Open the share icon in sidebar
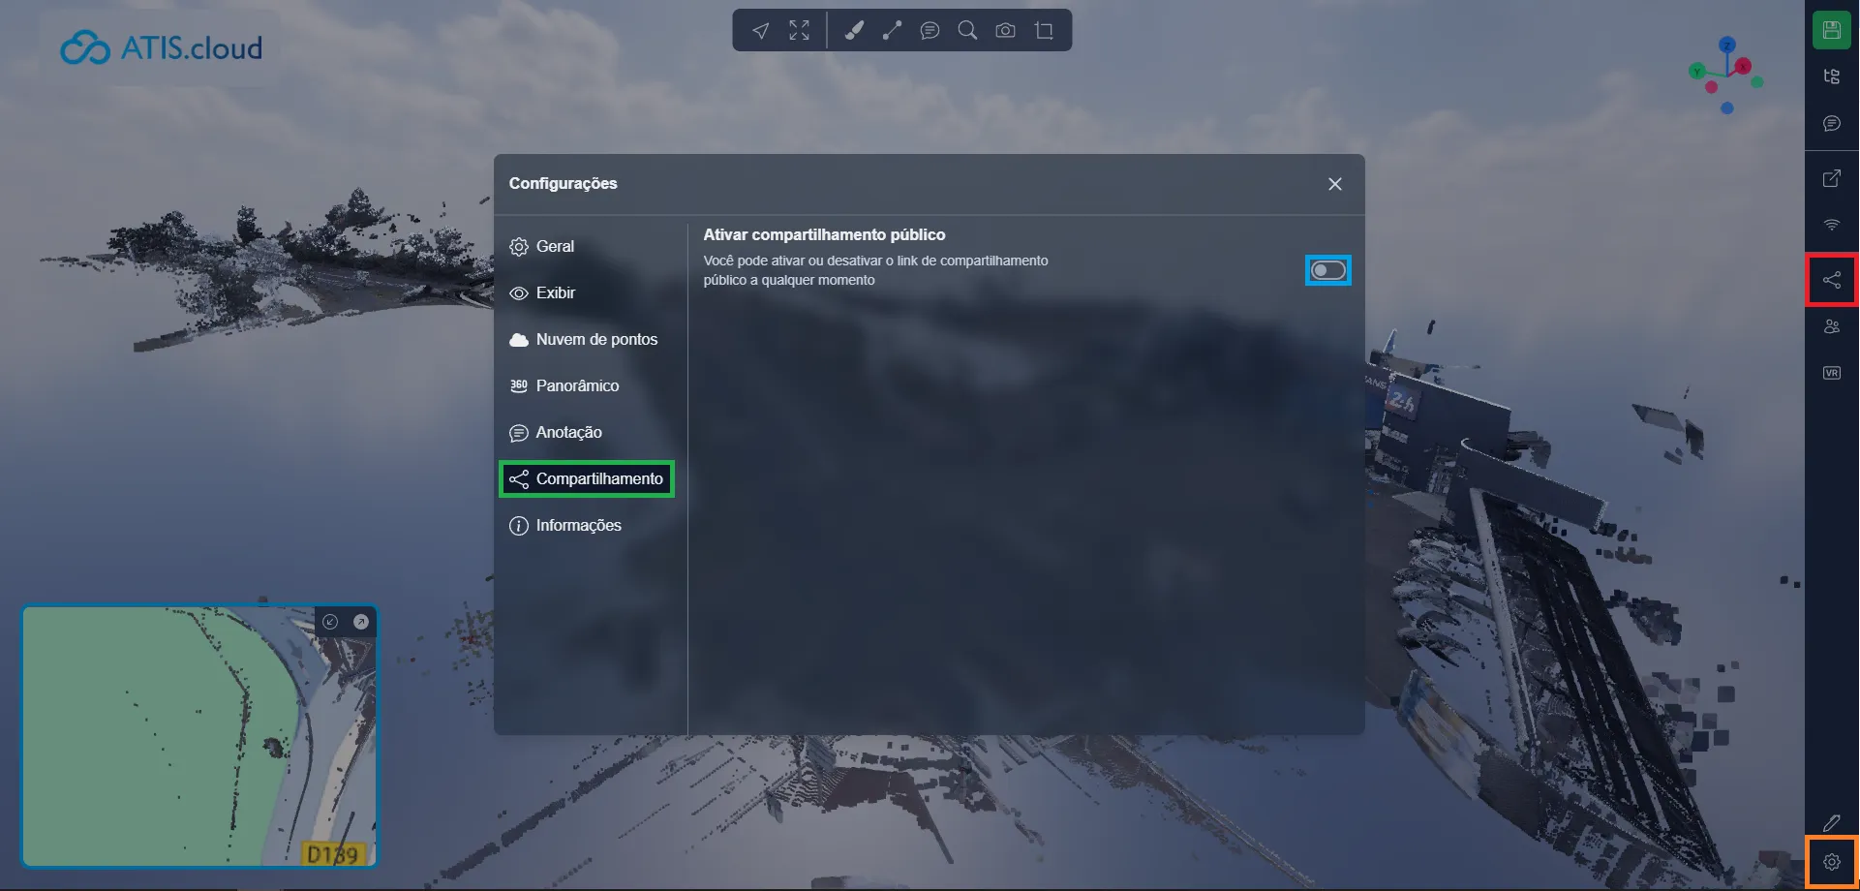The height and width of the screenshot is (891, 1860). (1831, 281)
